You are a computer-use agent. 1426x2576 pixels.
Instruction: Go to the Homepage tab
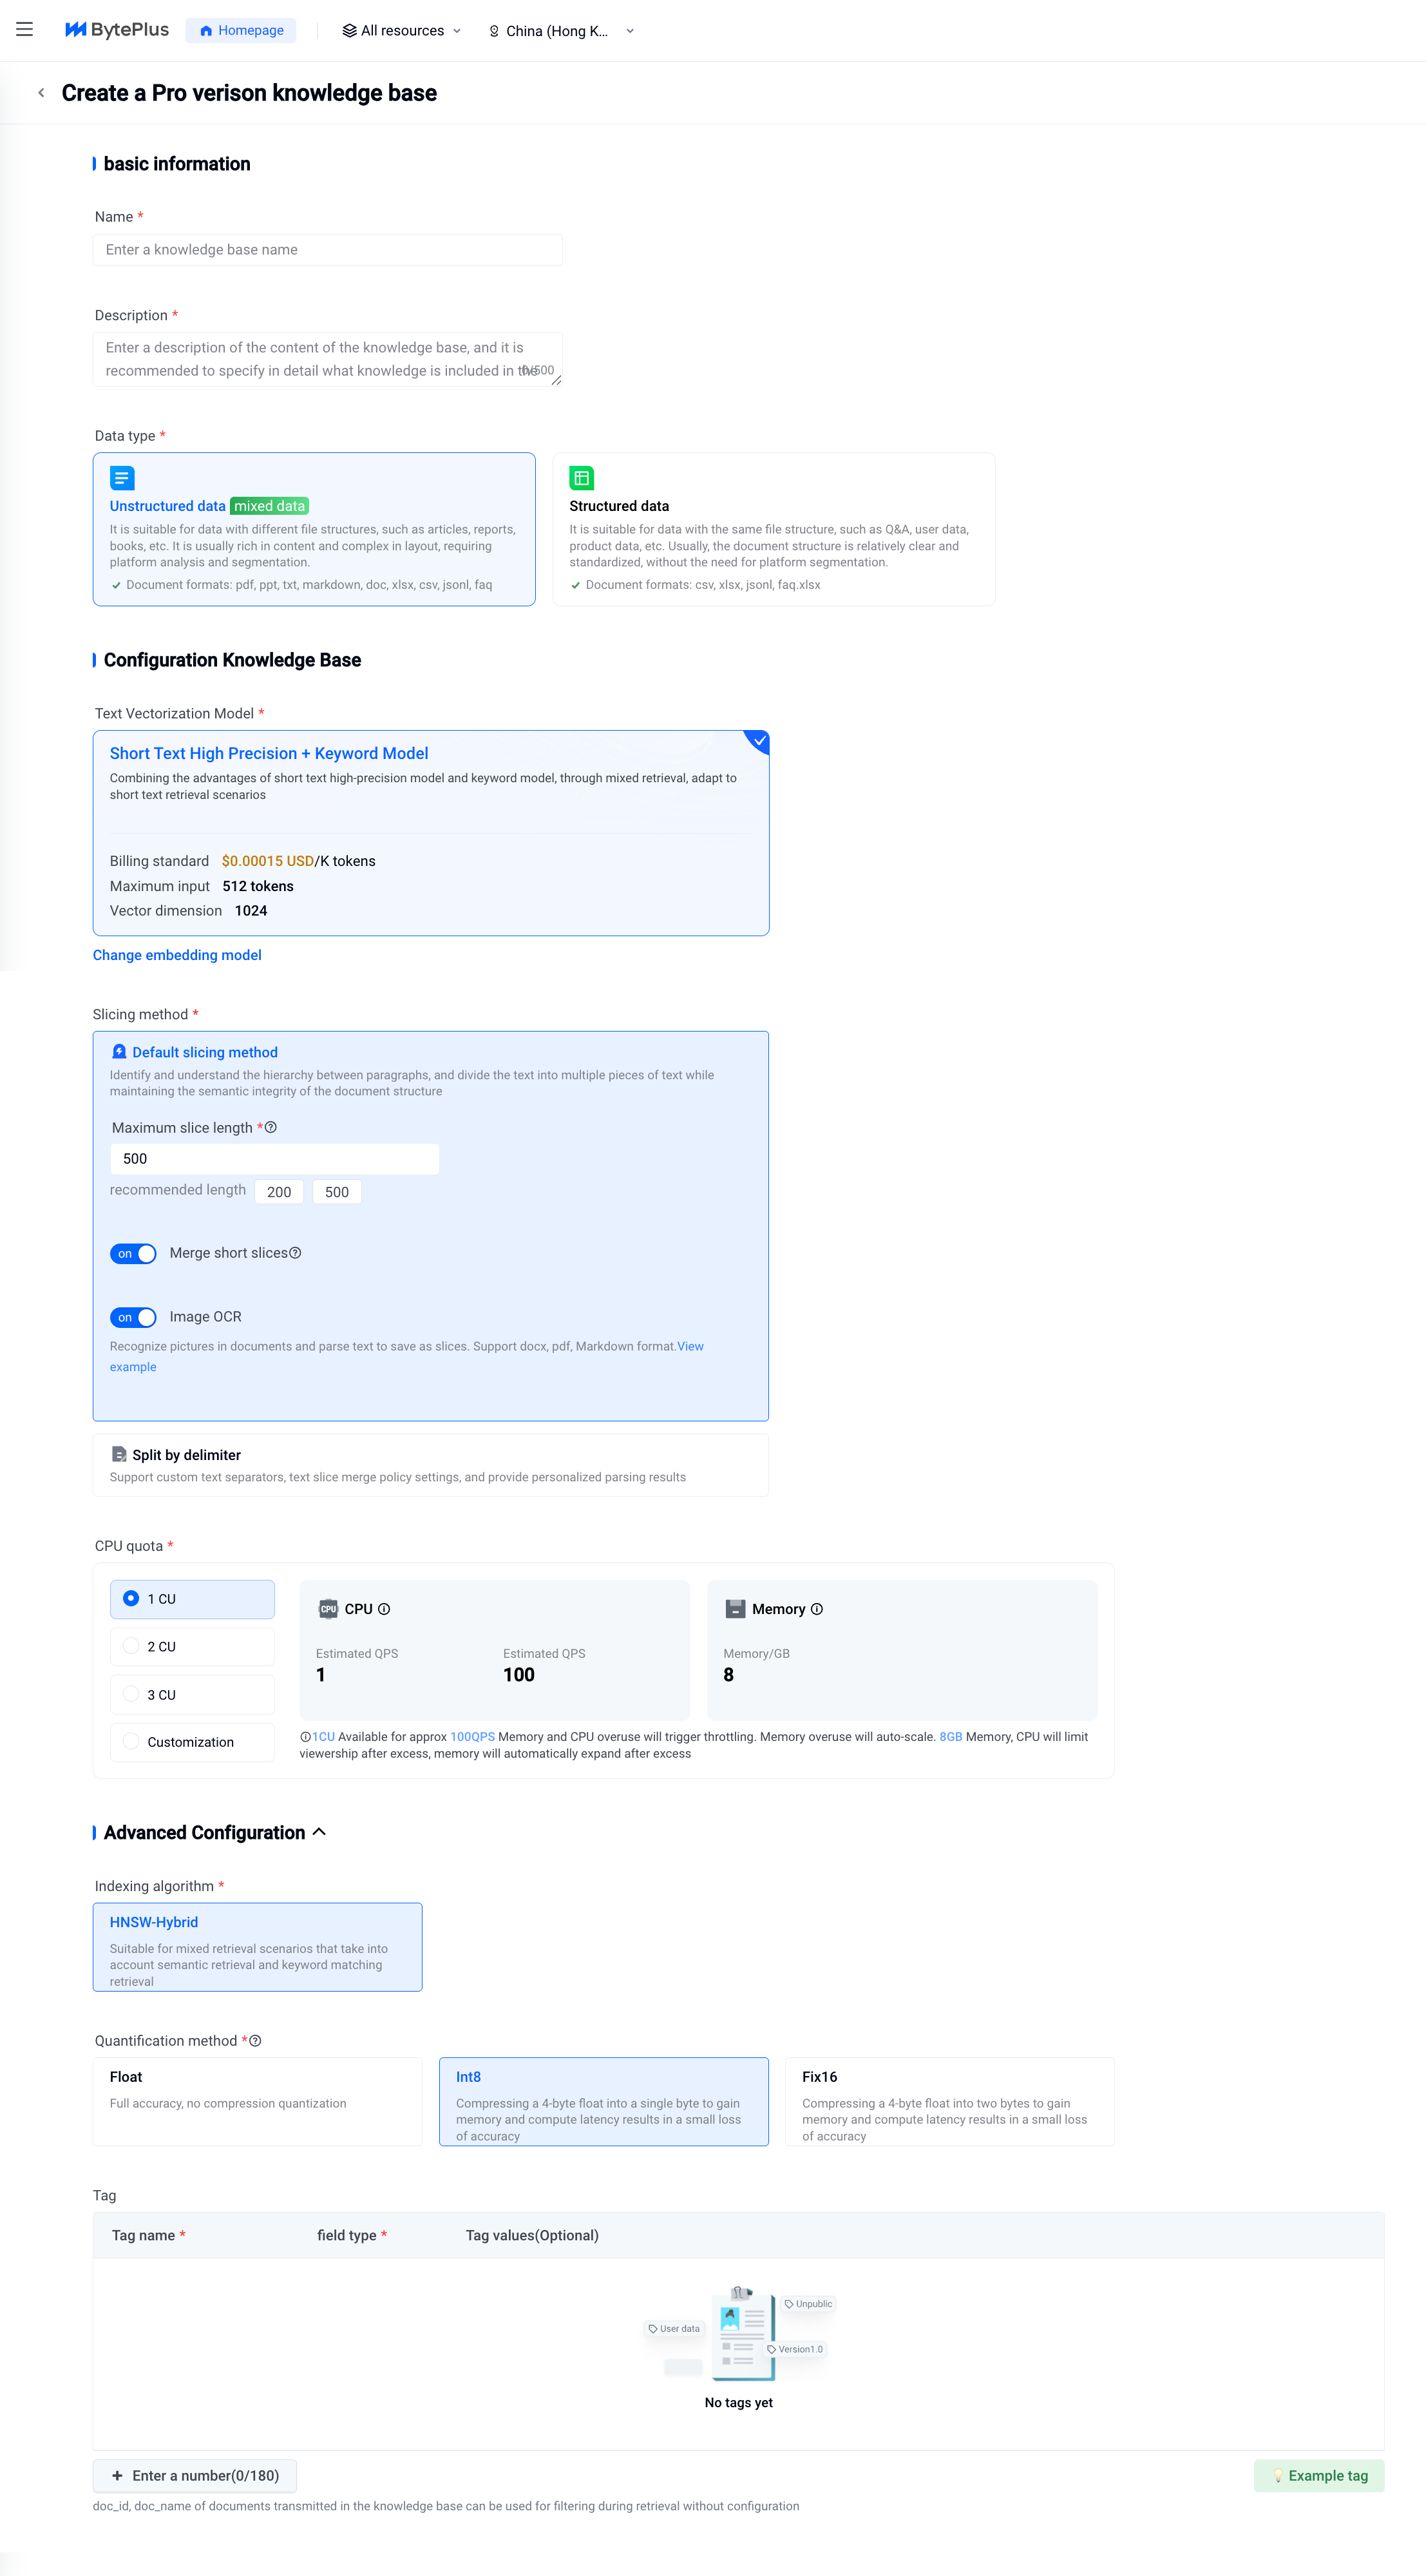(x=241, y=31)
